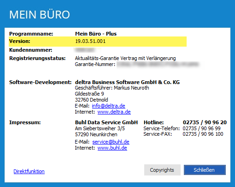The width and height of the screenshot is (235, 187).
Task: Open the www.deltra.de website link
Action: click(x=114, y=112)
